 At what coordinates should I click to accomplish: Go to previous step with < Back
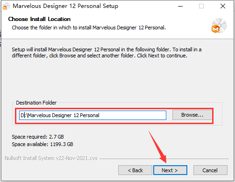tap(135, 170)
